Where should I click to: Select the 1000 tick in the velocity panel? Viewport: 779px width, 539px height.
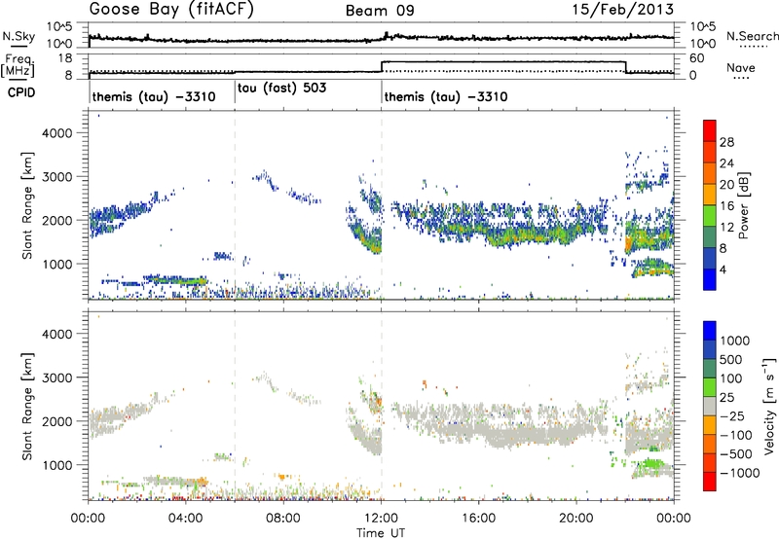(56, 465)
